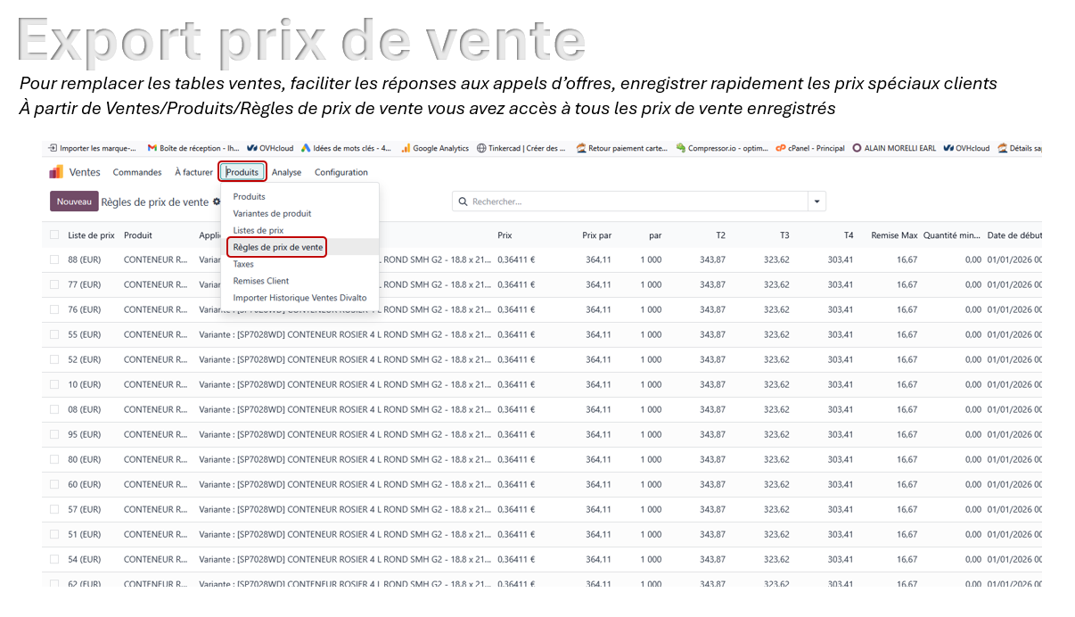Open the Analyse menu
The height and width of the screenshot is (617, 1075).
pos(287,172)
